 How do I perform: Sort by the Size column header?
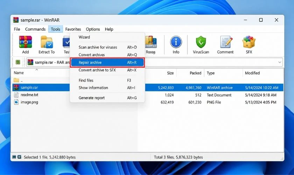point(170,73)
